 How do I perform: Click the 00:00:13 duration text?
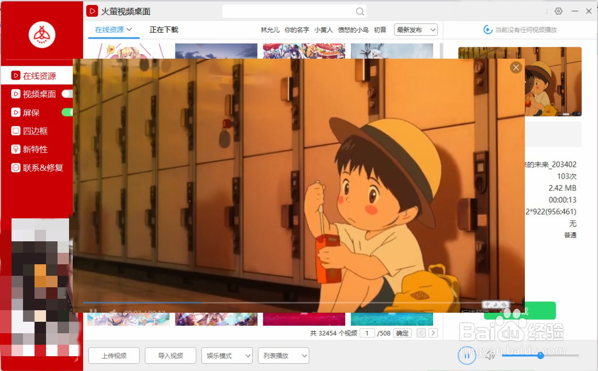click(562, 200)
